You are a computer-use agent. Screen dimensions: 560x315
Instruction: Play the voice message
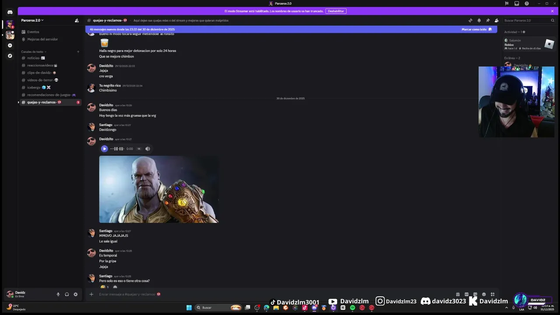click(x=104, y=149)
